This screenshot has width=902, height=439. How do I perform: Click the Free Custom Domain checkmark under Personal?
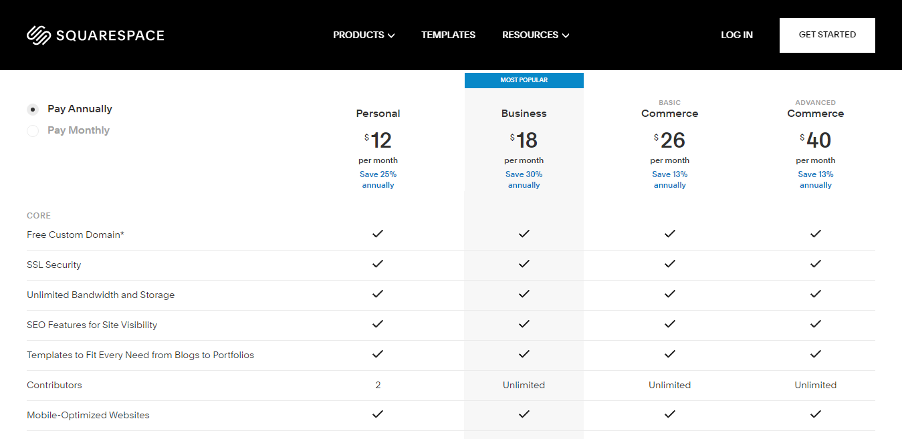(x=378, y=234)
